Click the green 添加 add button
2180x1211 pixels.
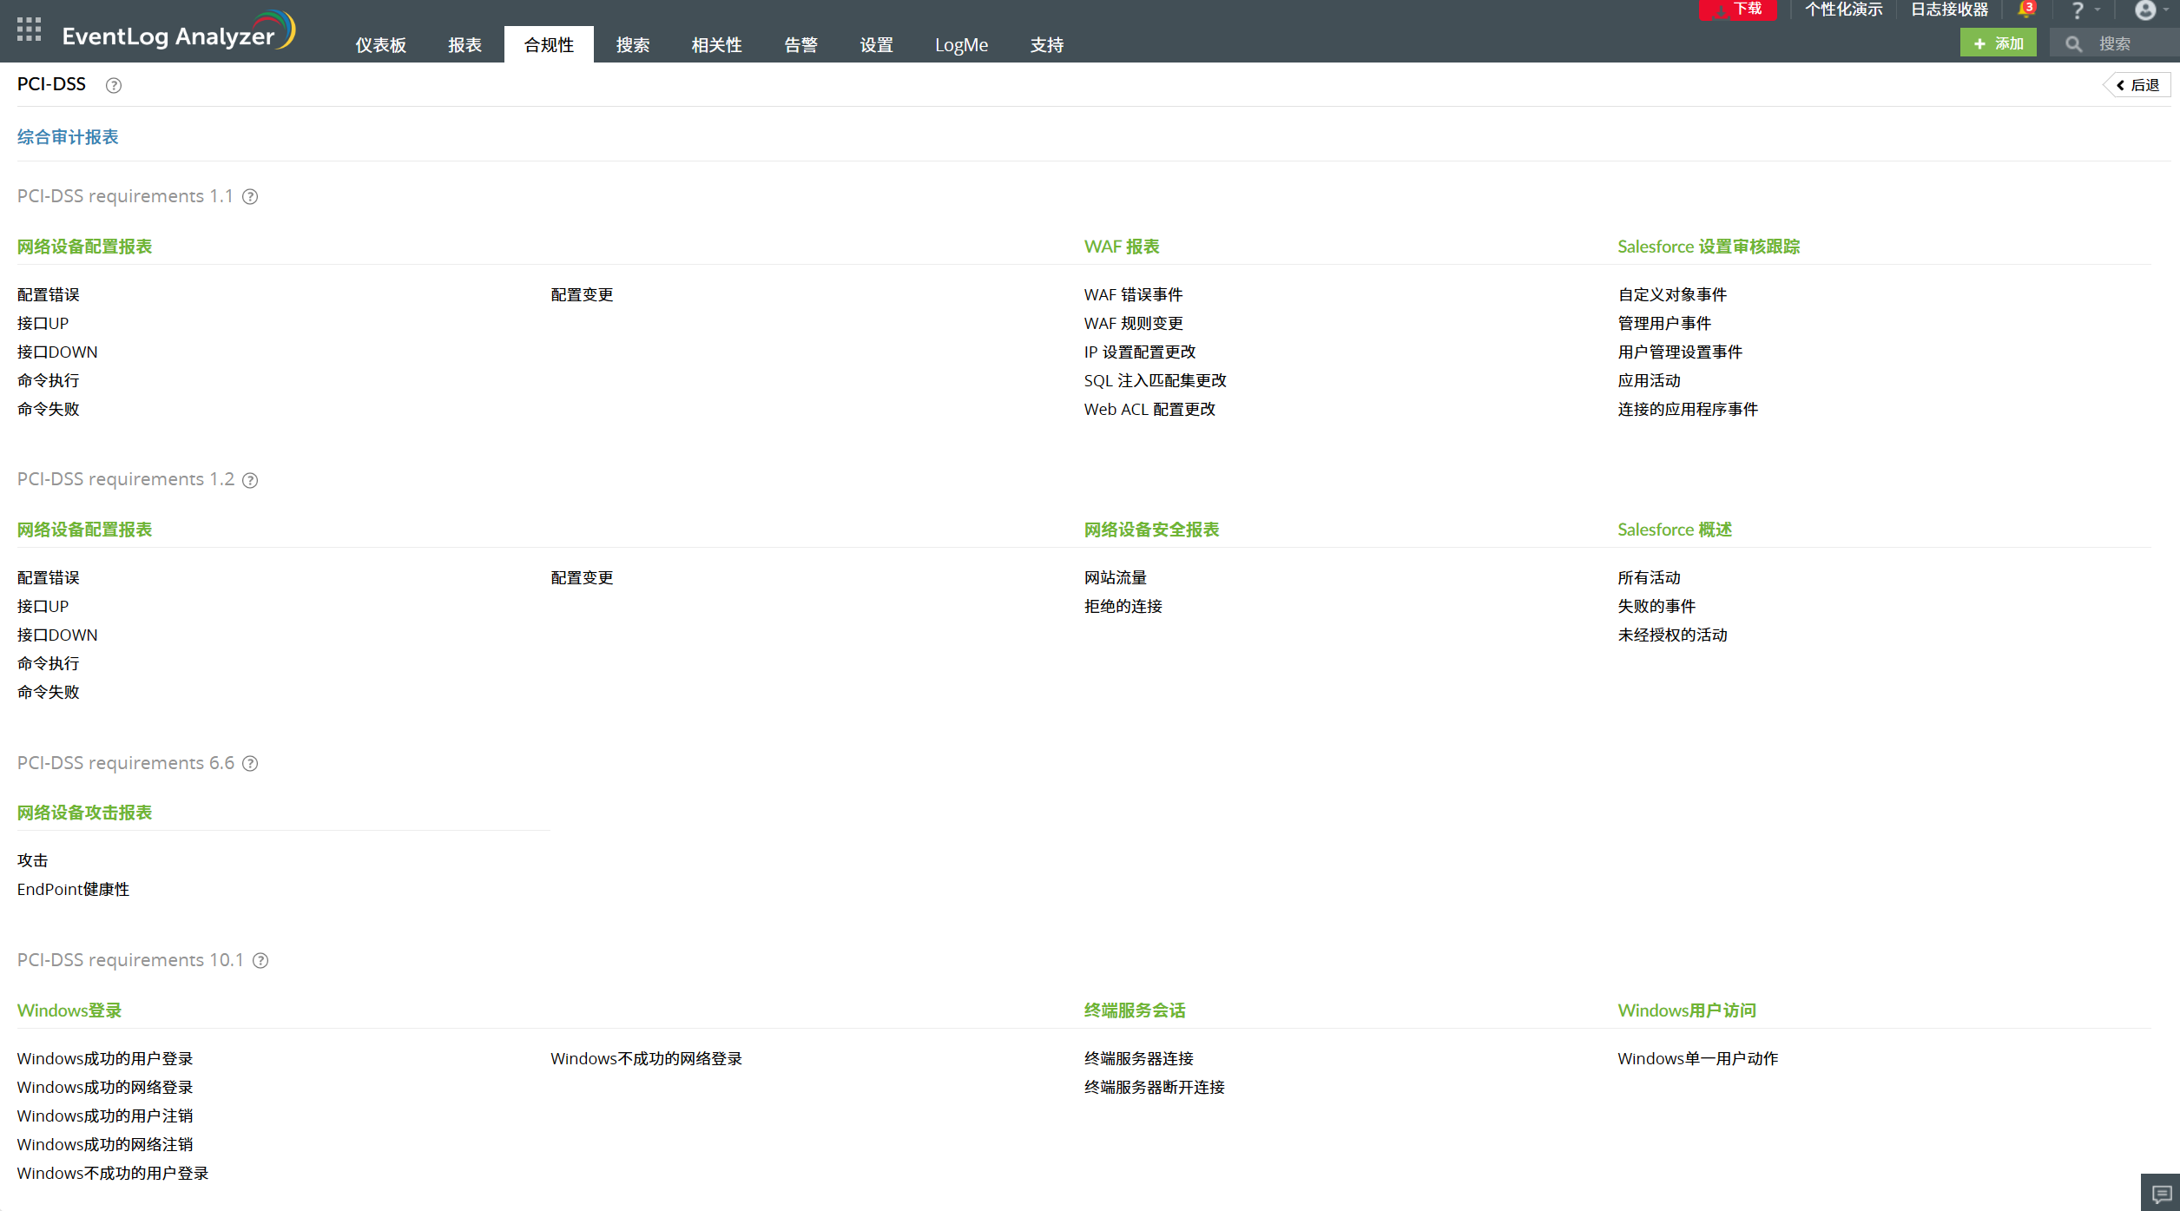click(x=1998, y=43)
